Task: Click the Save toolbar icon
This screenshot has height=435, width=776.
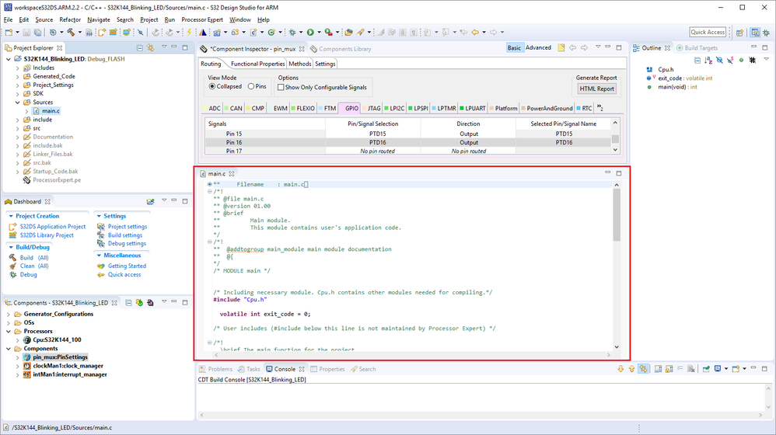Action: pos(26,32)
